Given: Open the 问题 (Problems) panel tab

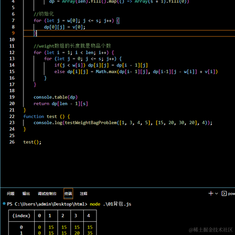Looking at the screenshot, I should 11,194.
